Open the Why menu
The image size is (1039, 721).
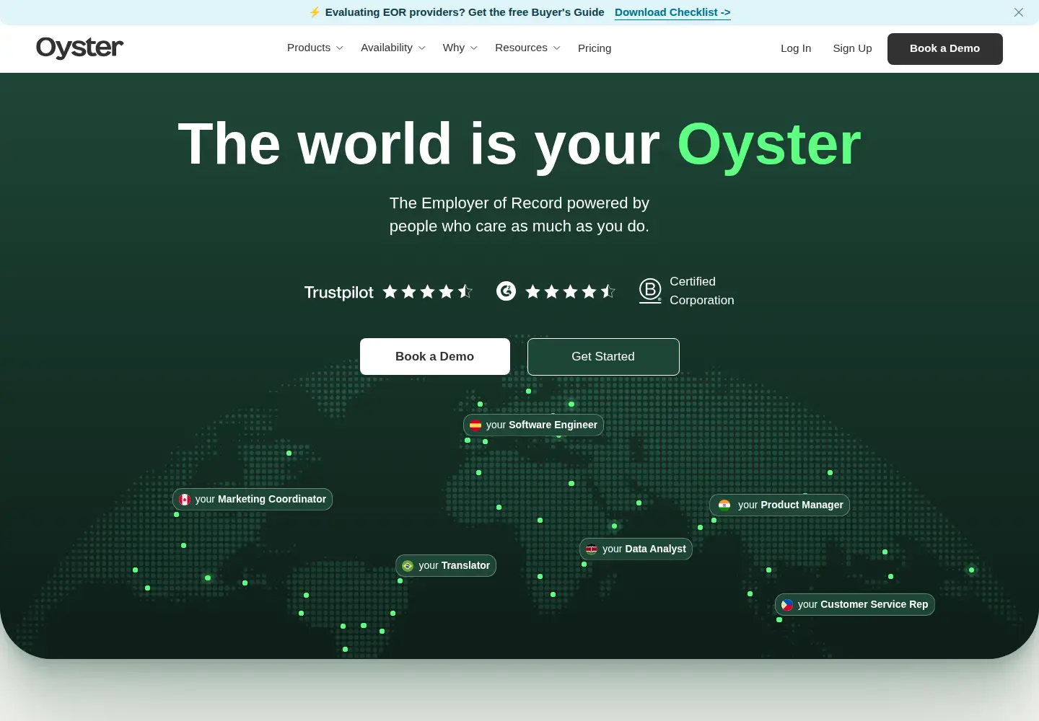460,48
